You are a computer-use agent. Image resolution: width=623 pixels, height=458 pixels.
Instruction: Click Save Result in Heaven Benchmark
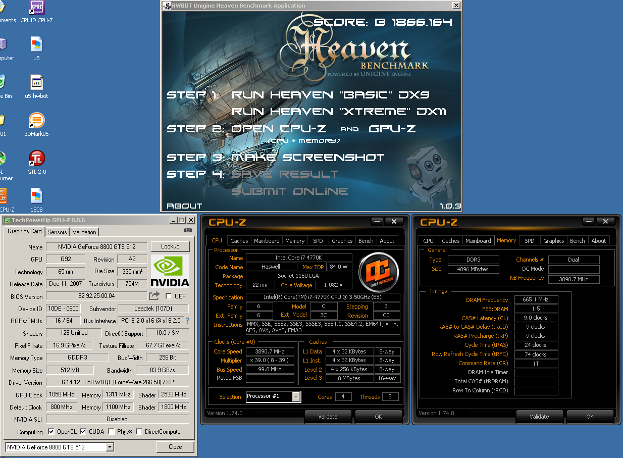pyautogui.click(x=285, y=174)
